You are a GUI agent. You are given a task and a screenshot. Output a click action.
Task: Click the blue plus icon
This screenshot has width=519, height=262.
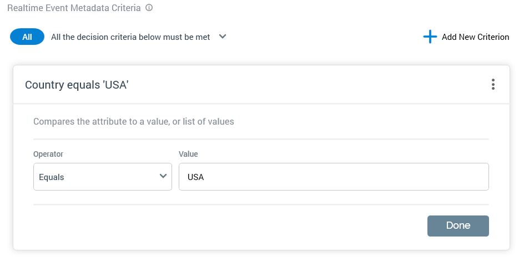click(x=430, y=37)
